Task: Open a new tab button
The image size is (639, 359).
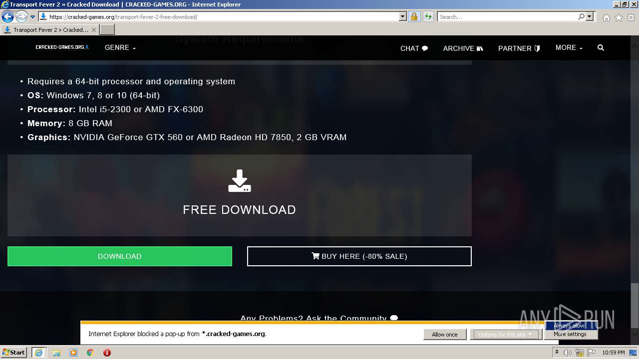Action: click(x=107, y=30)
